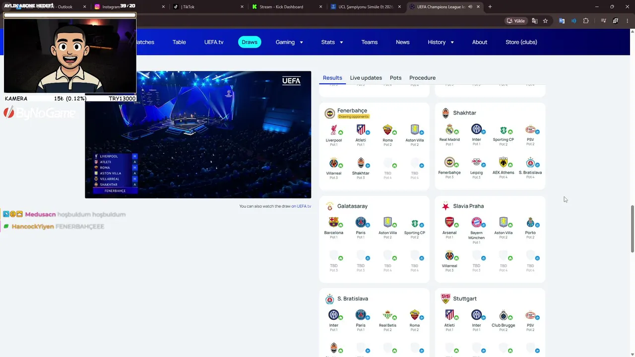This screenshot has height=357, width=635.
Task: Mute the UEFA Champions League tab audio
Action: pos(470,7)
